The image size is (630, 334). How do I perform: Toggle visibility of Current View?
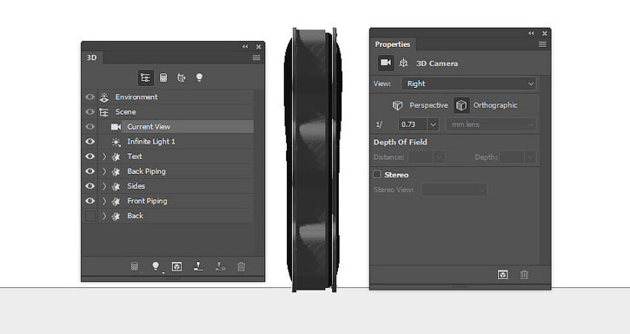click(x=90, y=127)
